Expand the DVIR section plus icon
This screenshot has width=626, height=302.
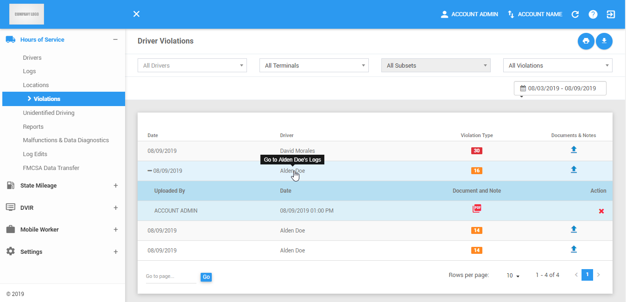point(116,208)
